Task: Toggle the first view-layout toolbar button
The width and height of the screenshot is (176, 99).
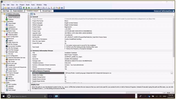Action: pos(18,8)
